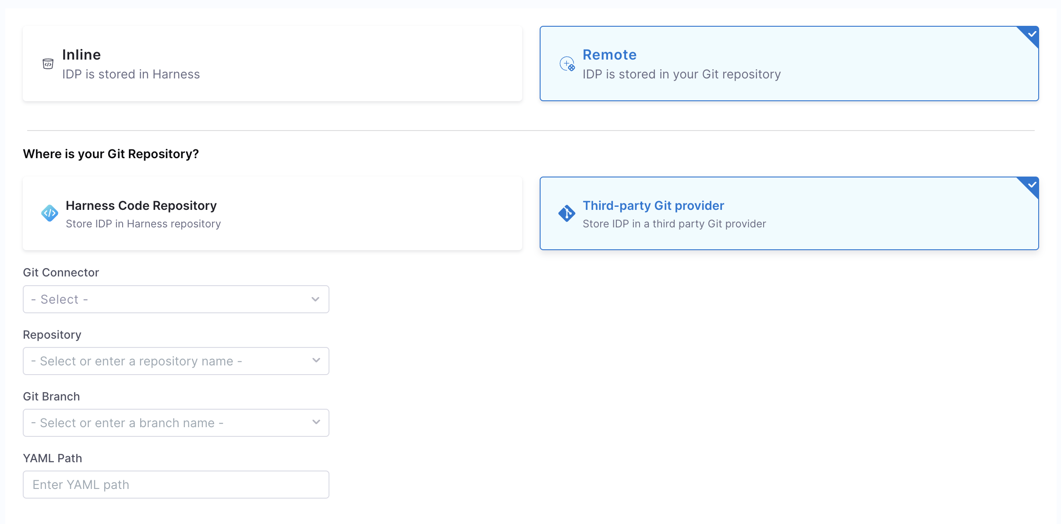Click the Remote heading text
This screenshot has height=524, width=1061.
pyautogui.click(x=609, y=55)
